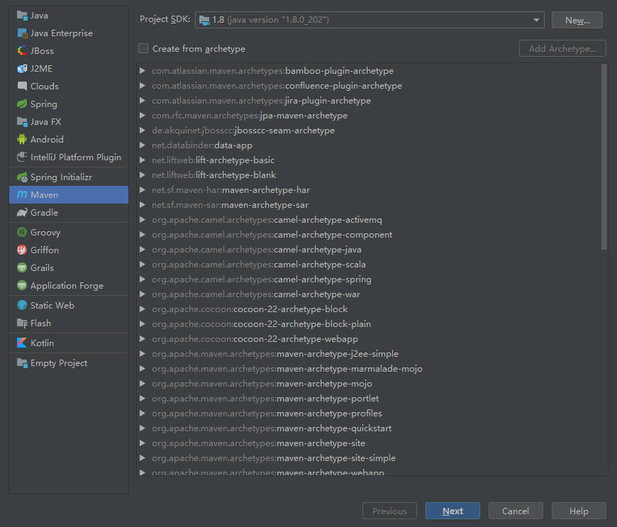
Task: Expand confluence-plugin-archetype node
Action: tap(143, 86)
